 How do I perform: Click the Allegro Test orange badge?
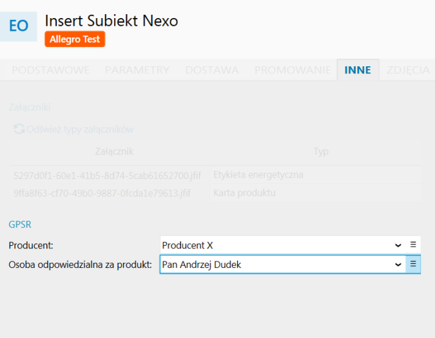pos(75,39)
